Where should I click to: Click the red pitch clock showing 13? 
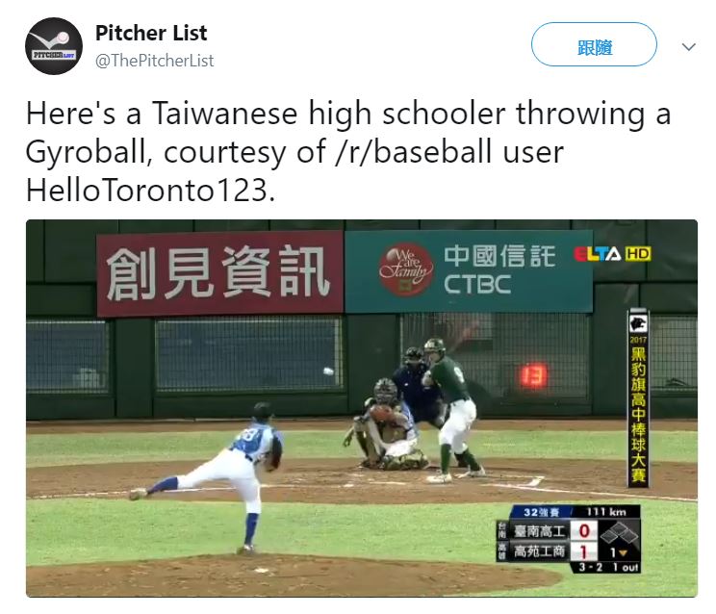coord(533,375)
